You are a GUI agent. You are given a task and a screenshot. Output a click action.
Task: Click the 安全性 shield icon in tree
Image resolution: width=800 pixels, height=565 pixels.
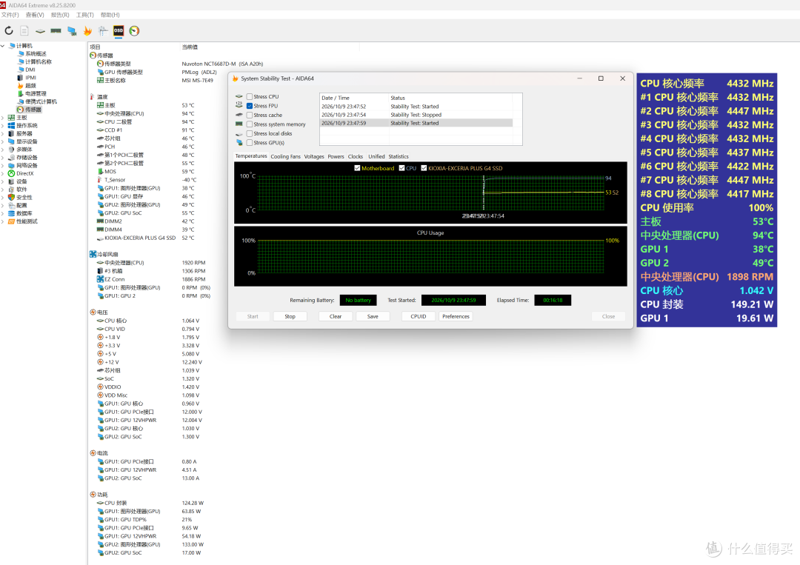(11, 197)
